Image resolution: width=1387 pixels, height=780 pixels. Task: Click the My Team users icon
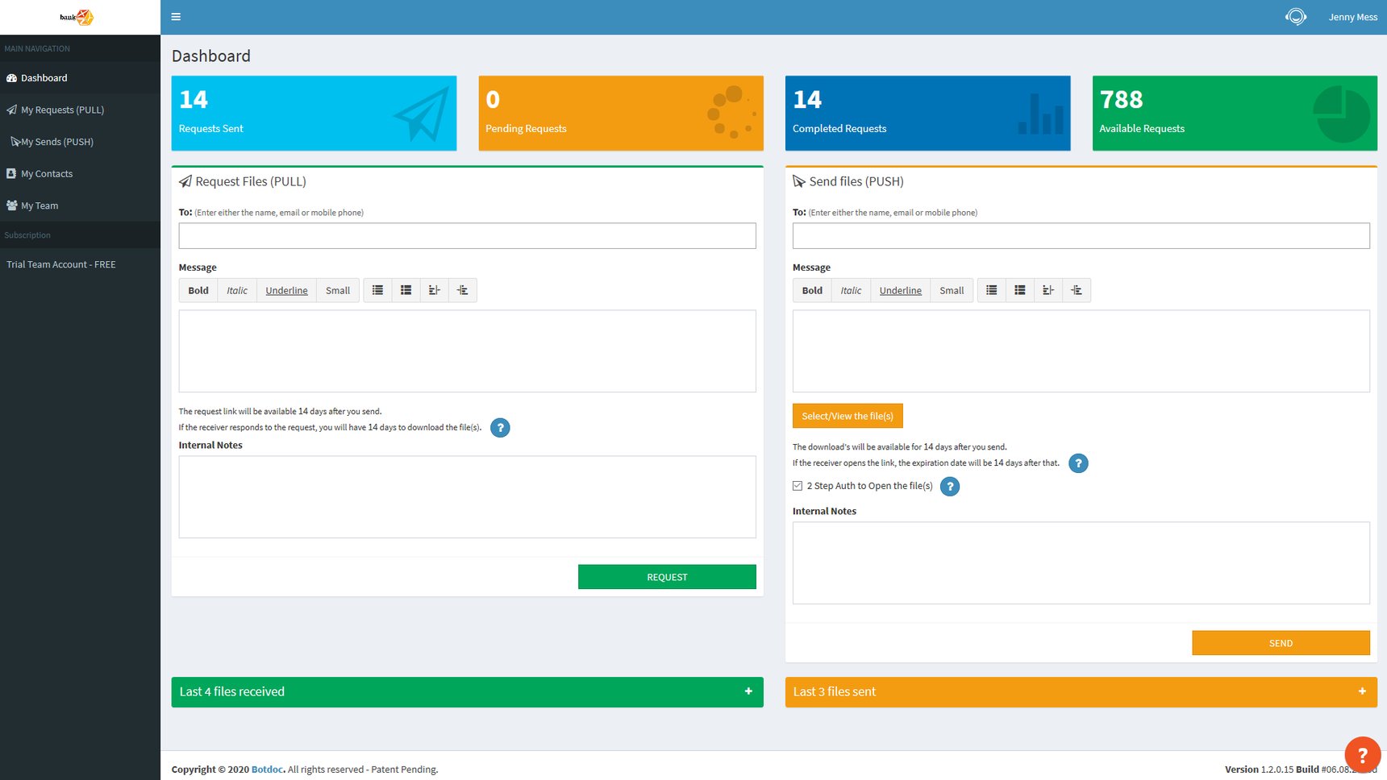point(11,205)
